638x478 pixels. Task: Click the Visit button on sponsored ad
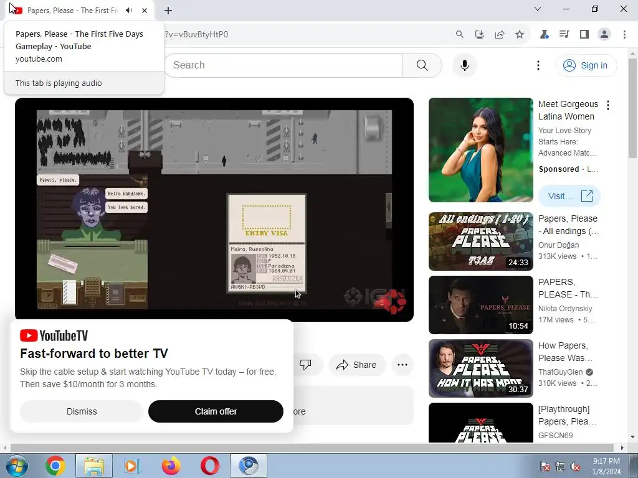[x=569, y=196]
